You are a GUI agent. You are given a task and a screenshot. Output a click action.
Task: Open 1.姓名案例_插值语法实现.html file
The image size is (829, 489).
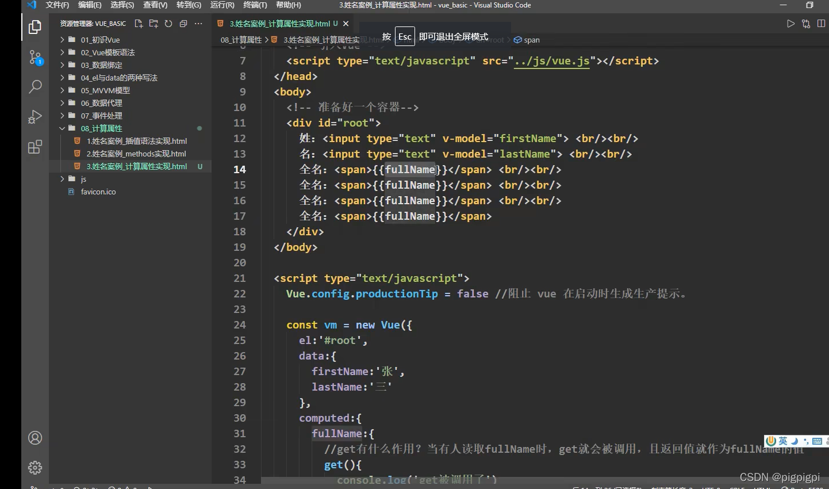[137, 141]
